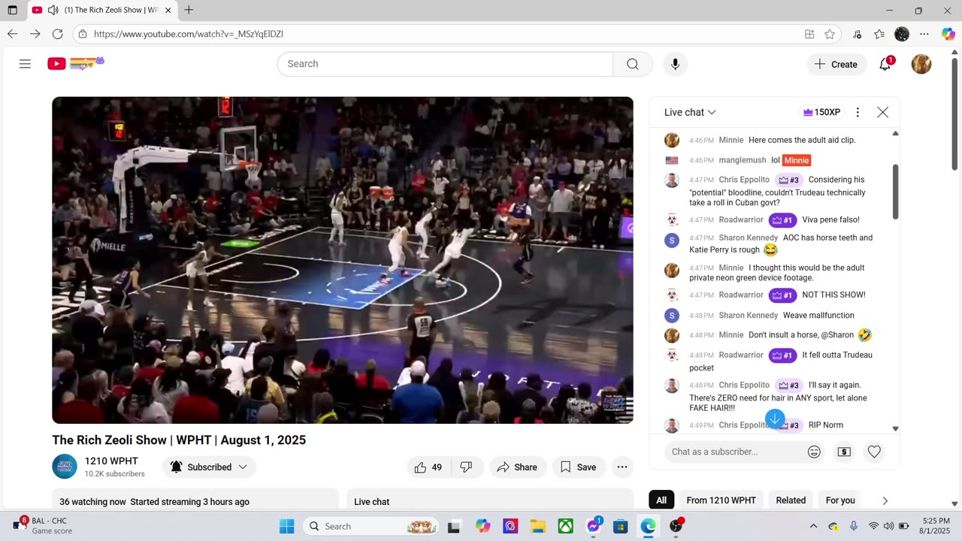Go to the YouTube home logo
This screenshot has height=541, width=962.
tap(75, 64)
